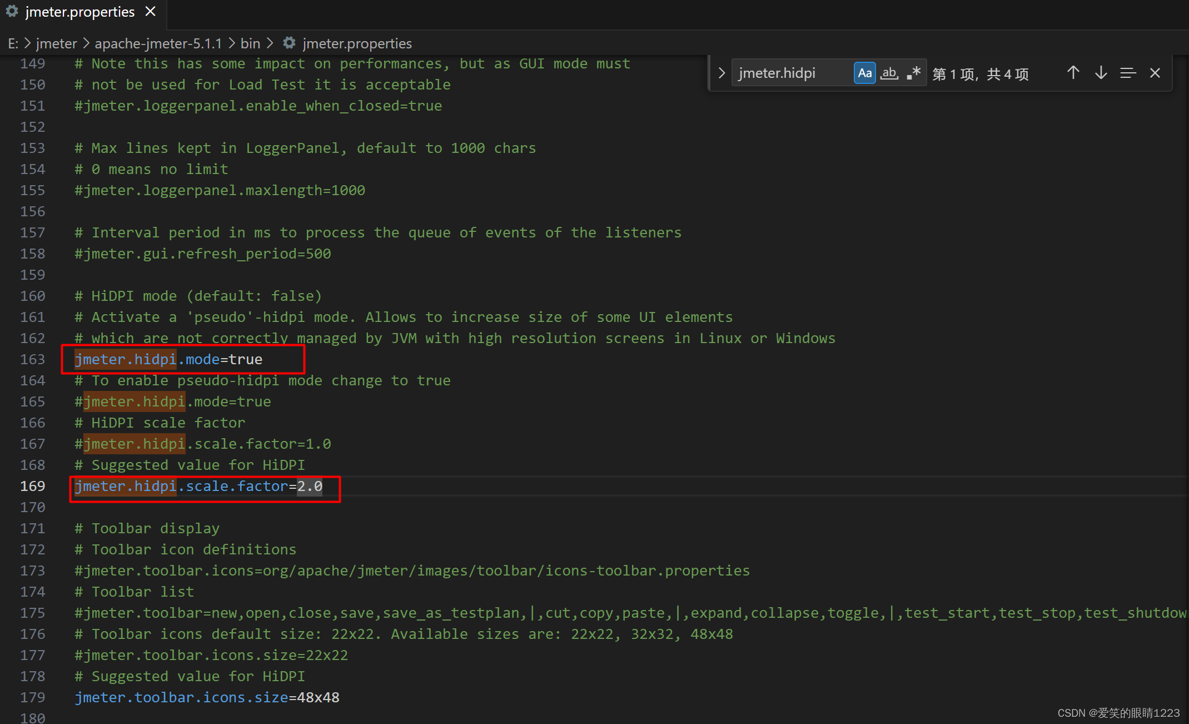Go to previous match arrow

click(1073, 73)
